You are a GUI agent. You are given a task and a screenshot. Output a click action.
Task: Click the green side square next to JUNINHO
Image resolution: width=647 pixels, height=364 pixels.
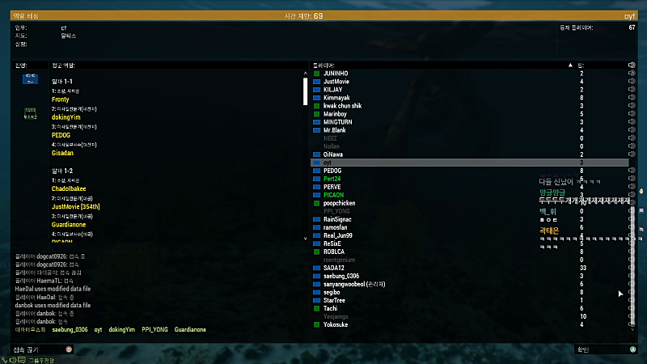[316, 74]
